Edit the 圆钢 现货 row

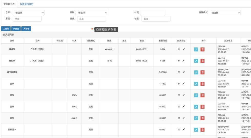pos(196,84)
